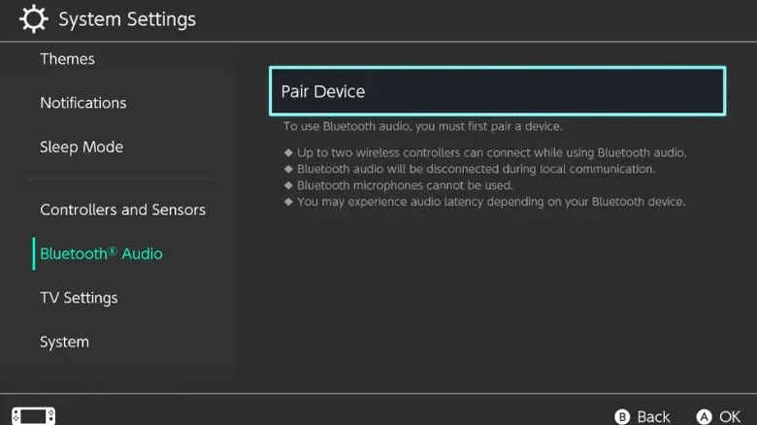Open the Themes settings
This screenshot has width=757, height=425.
(x=67, y=59)
